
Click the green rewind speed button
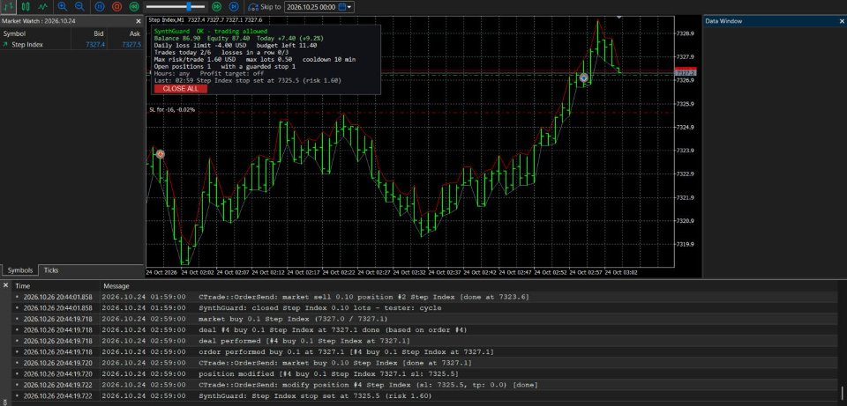134,6
